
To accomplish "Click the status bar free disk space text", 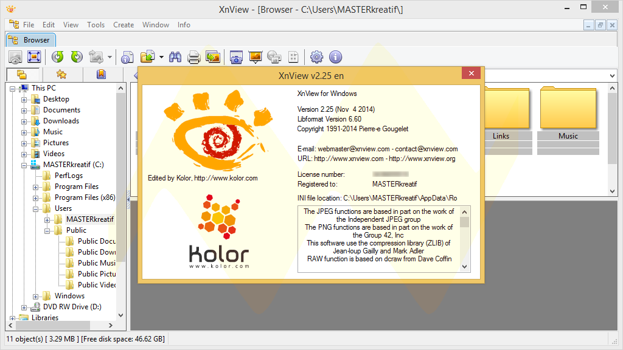I will (123, 339).
